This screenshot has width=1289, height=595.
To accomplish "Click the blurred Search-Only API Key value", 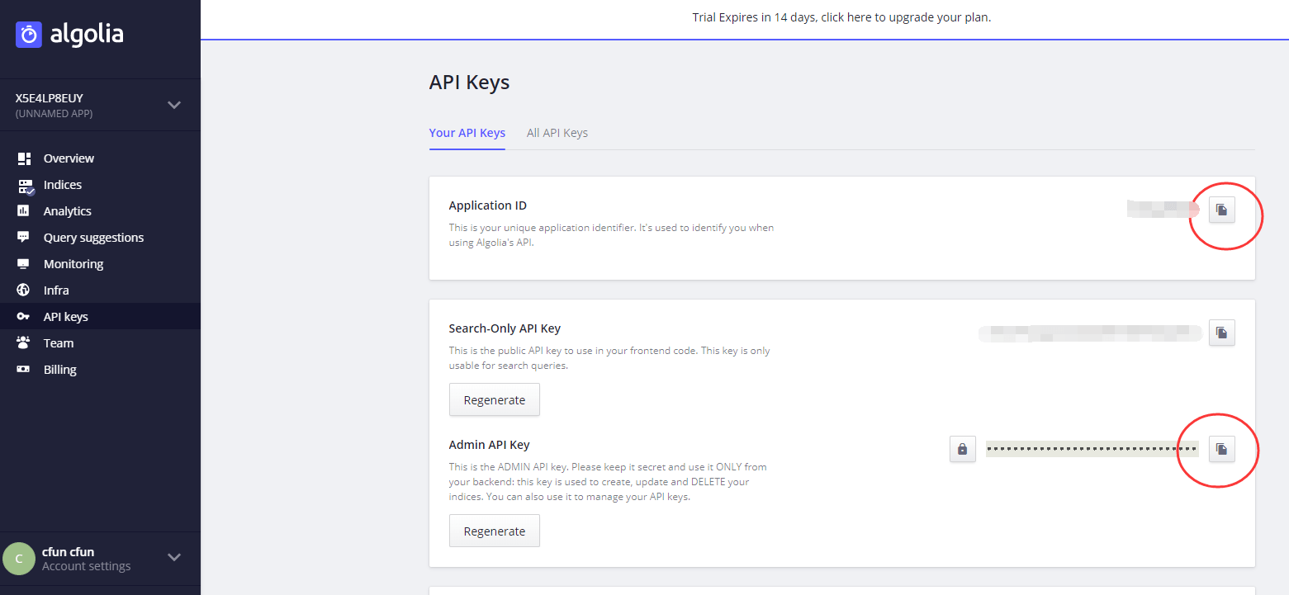I will (x=1090, y=333).
